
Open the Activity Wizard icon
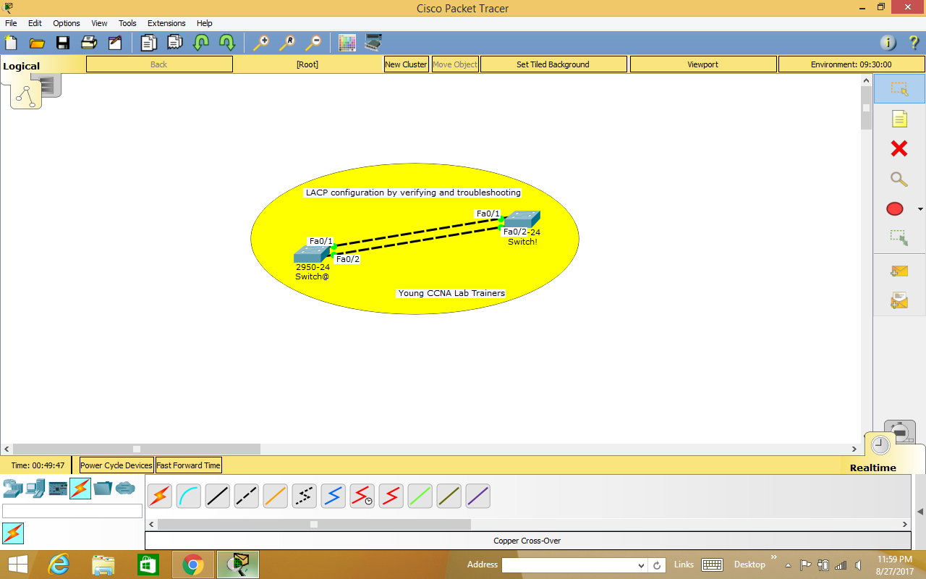click(x=115, y=43)
